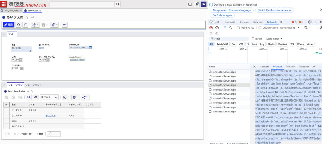This screenshot has width=322, height=144.
Task: Star あいうえお as a favorite
Action: pyautogui.click(x=27, y=17)
